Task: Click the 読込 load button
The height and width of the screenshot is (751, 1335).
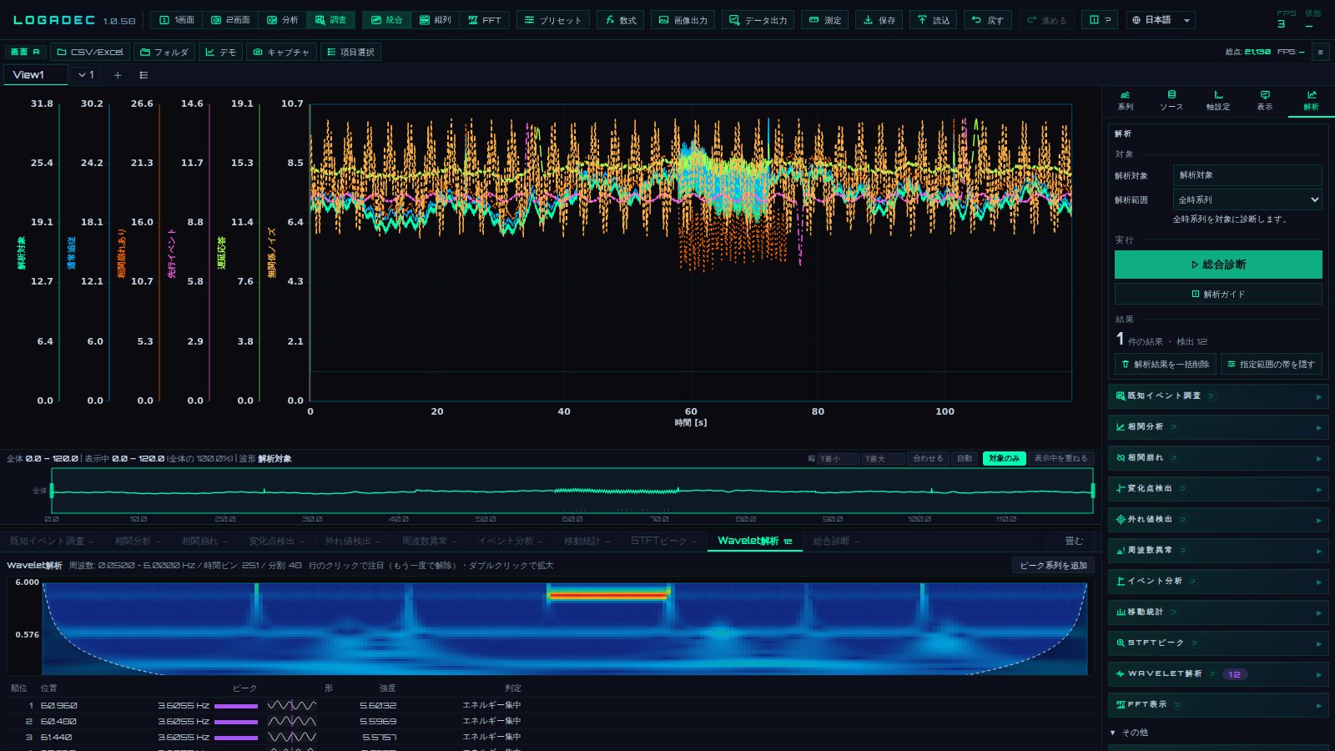Action: (x=934, y=20)
